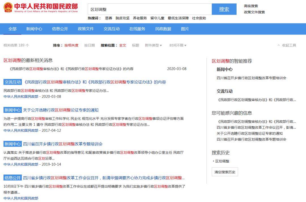Expand the 附件类型 dropdown
Screen dimensions: 306x202
[x=153, y=45]
